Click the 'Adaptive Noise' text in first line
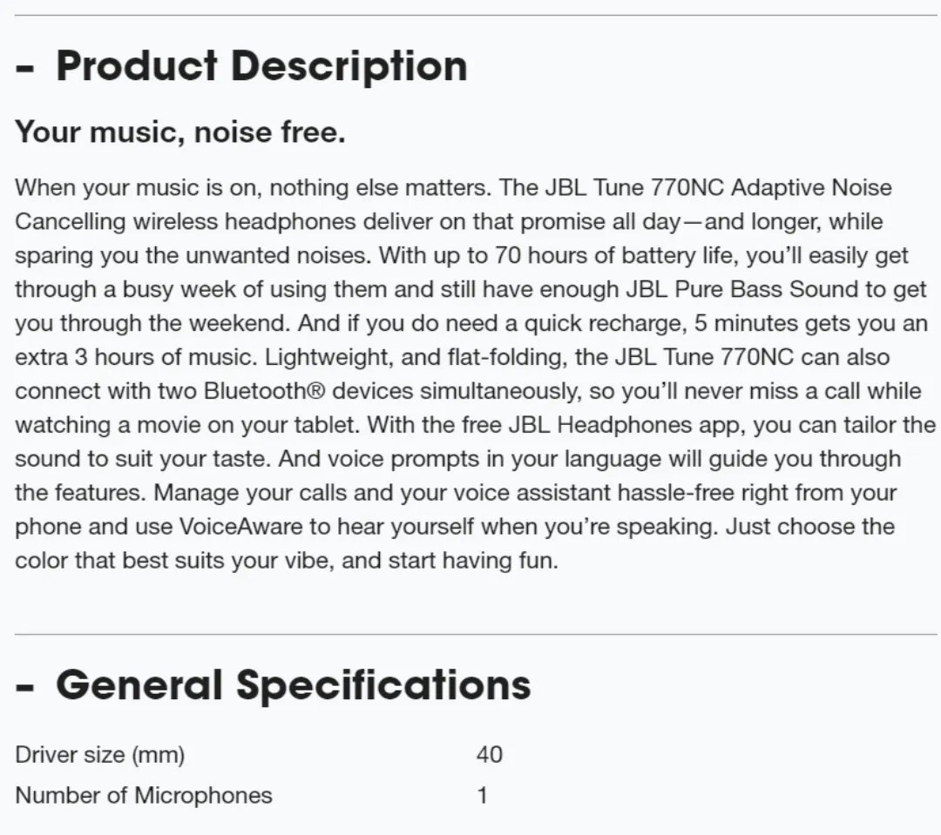The height and width of the screenshot is (835, 941). 811,188
